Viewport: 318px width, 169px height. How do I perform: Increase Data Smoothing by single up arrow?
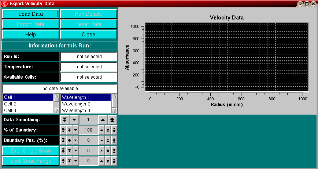[103, 120]
